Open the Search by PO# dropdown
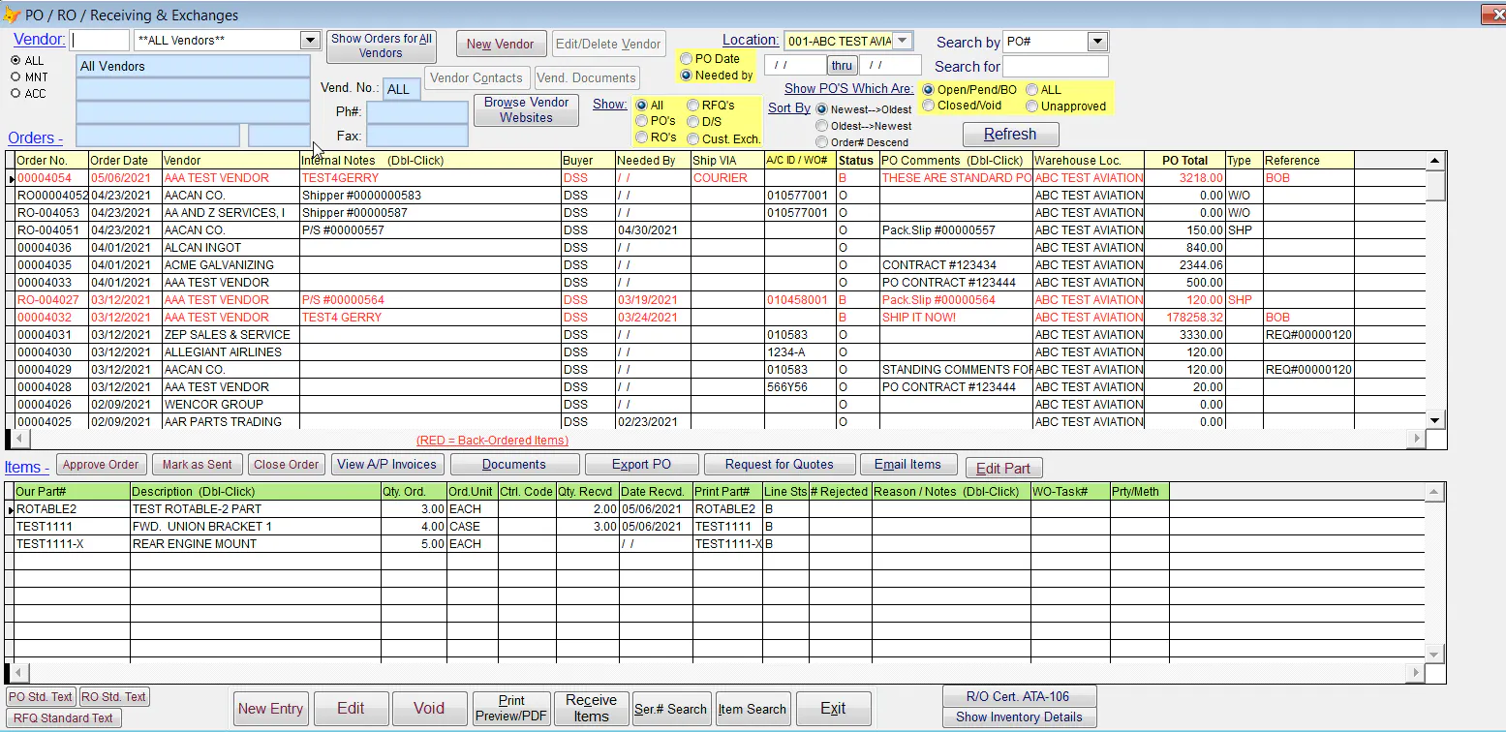1506x732 pixels. pos(1096,42)
